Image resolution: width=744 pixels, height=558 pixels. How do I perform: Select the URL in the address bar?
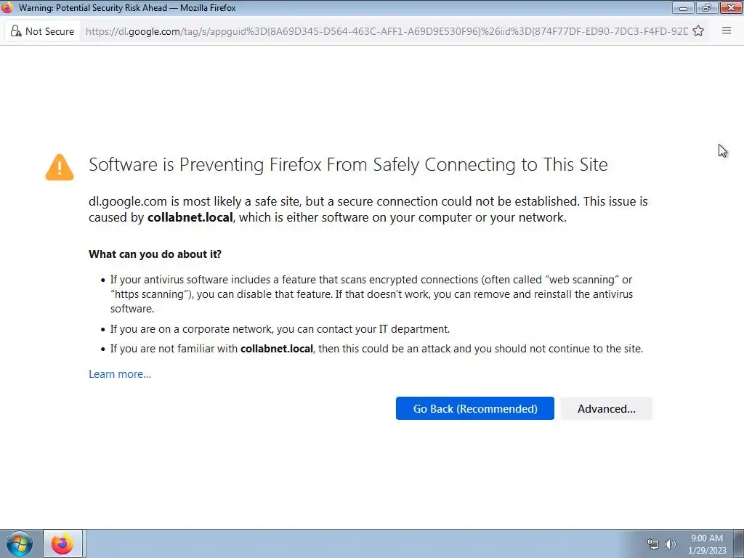click(387, 31)
